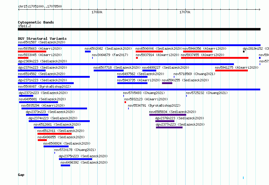Click dgv2374n223 (Sedlazeck2020) label
The width and height of the screenshot is (269, 185).
point(53,118)
